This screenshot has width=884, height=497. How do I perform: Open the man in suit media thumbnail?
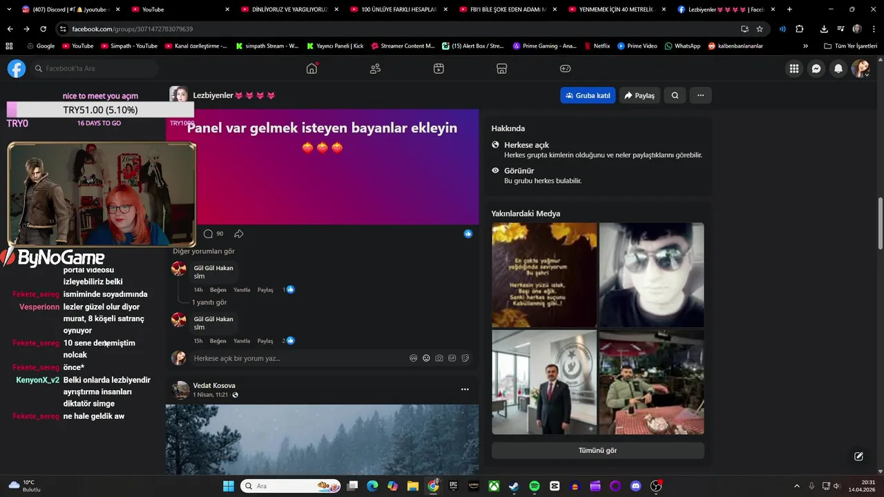(x=544, y=382)
